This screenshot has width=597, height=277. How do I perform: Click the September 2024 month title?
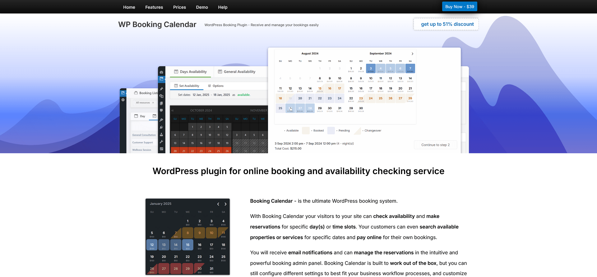(381, 53)
